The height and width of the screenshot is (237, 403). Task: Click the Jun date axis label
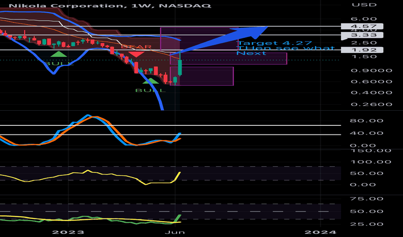[175, 232]
